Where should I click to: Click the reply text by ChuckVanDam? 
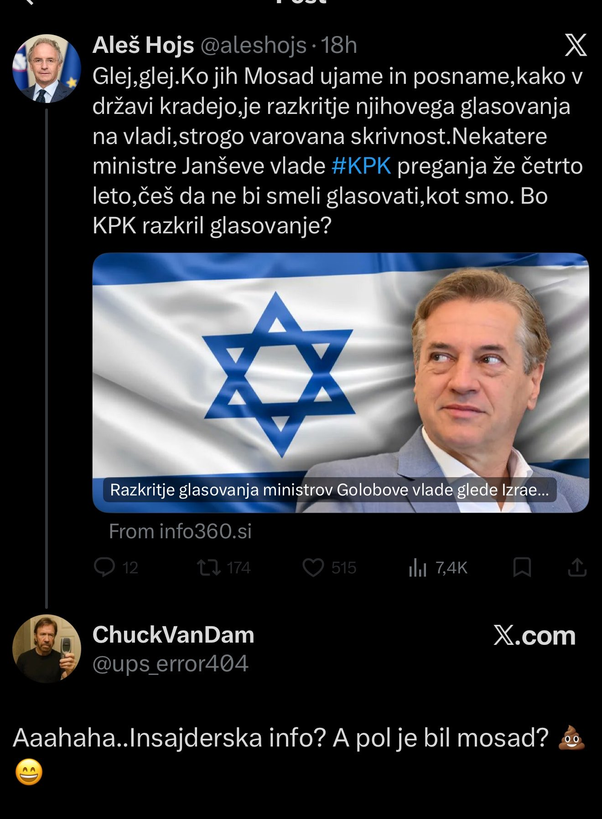pyautogui.click(x=280, y=738)
